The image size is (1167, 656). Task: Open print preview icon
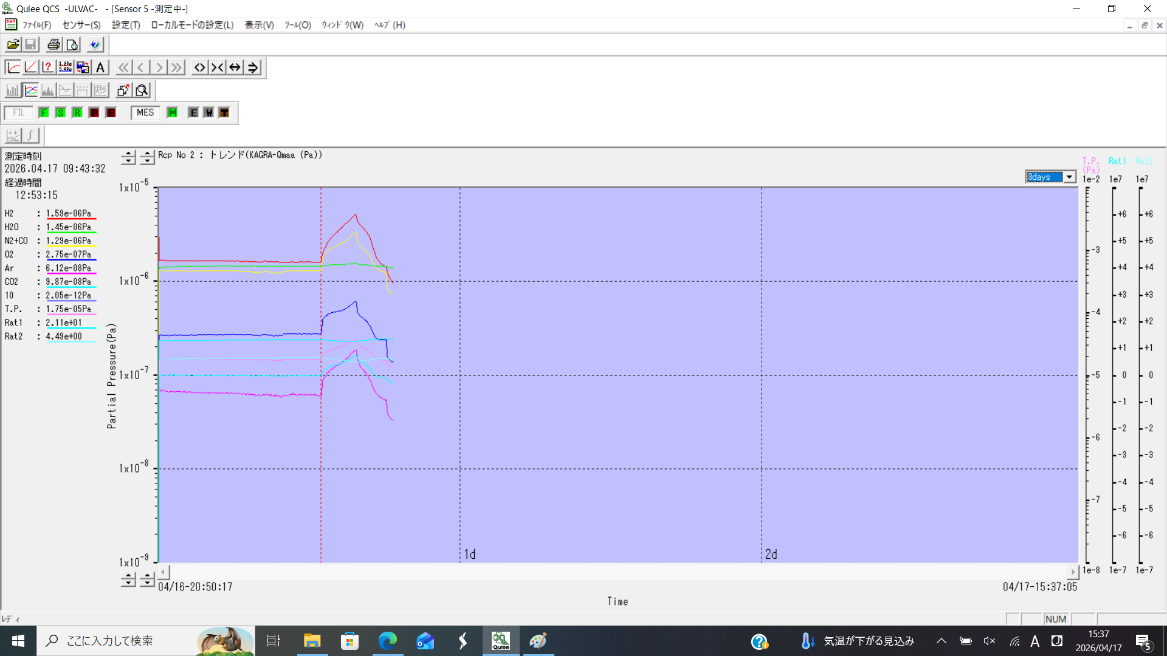coord(72,44)
